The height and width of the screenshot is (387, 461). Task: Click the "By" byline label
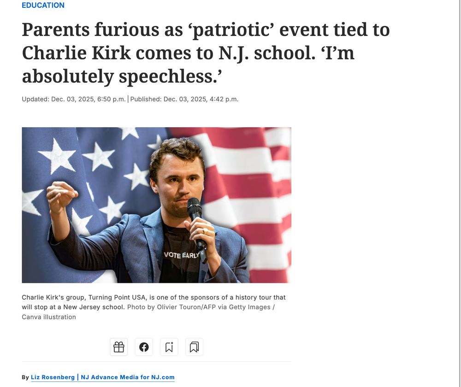coord(25,377)
